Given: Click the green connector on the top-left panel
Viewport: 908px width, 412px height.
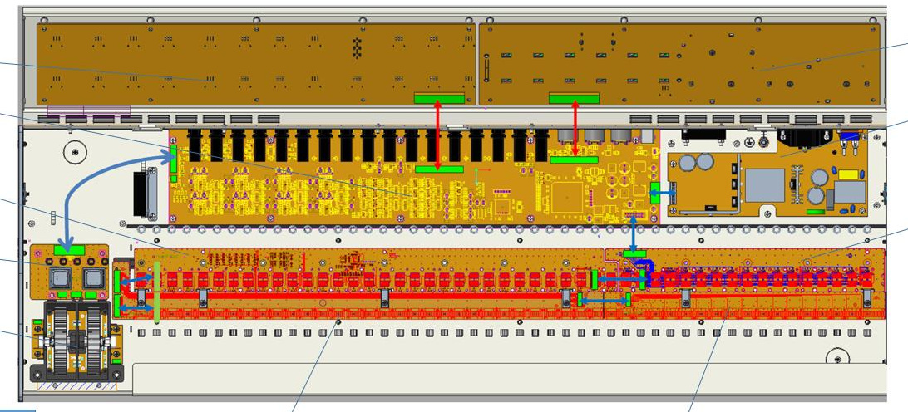Looking at the screenshot, I should [x=438, y=98].
